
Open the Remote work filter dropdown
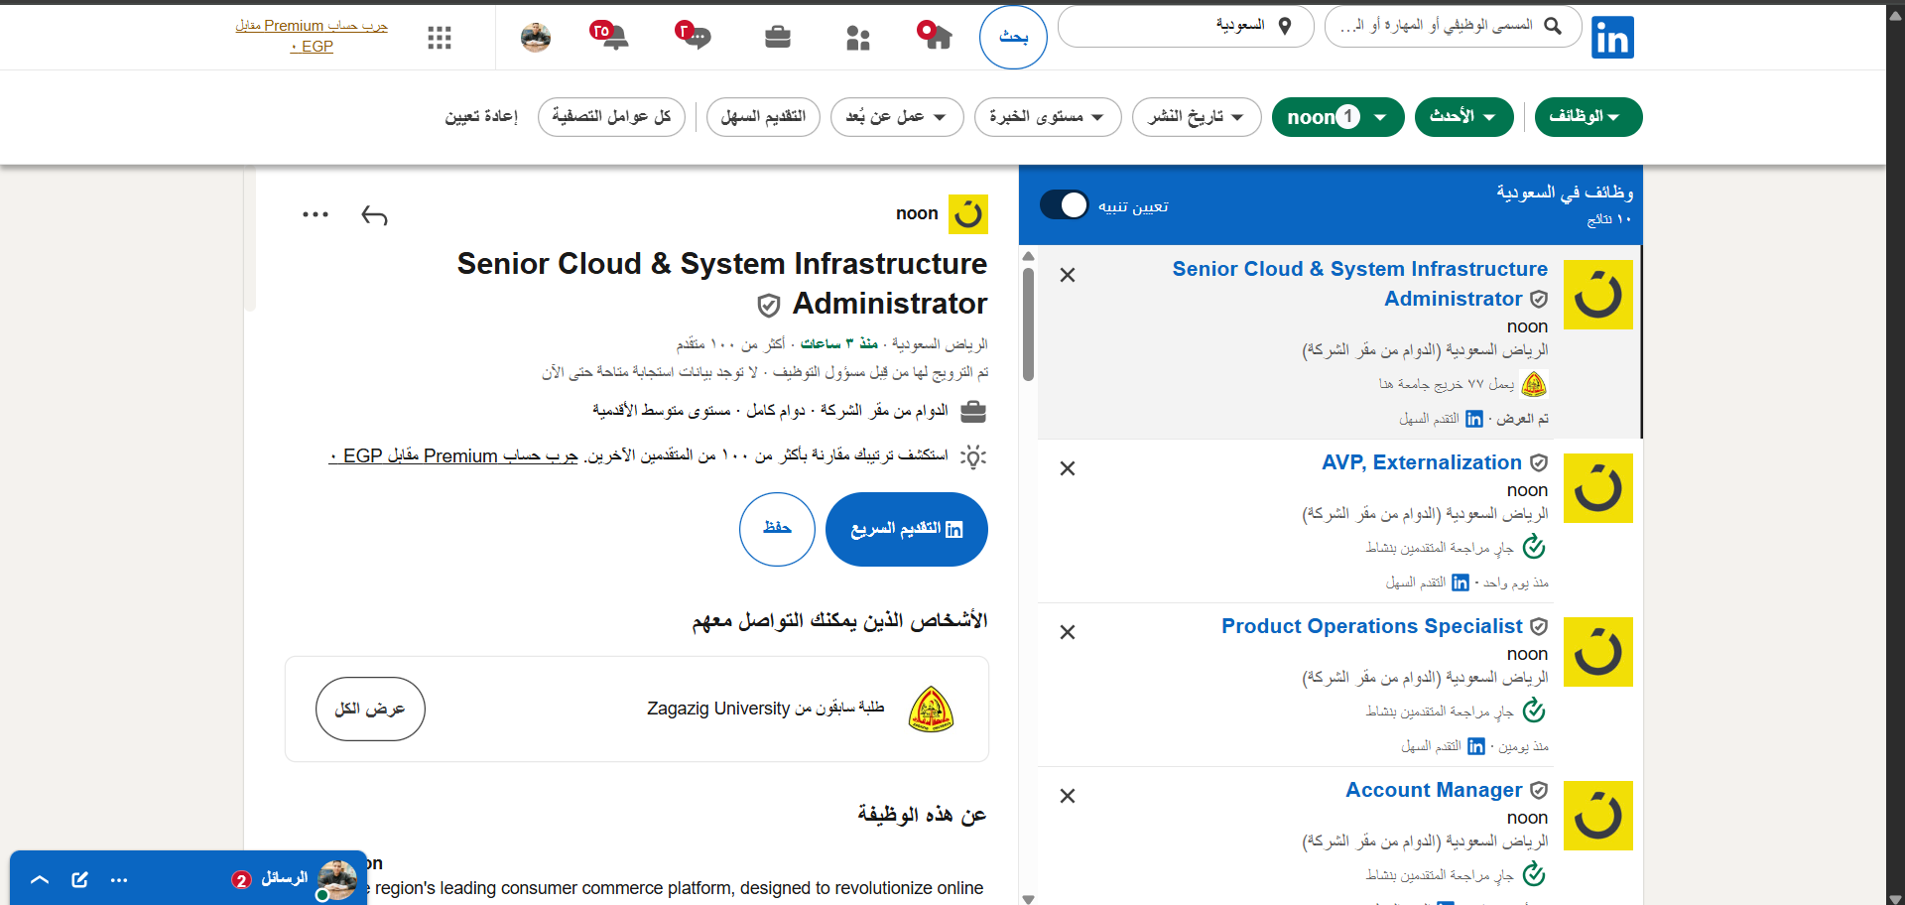[x=897, y=117]
